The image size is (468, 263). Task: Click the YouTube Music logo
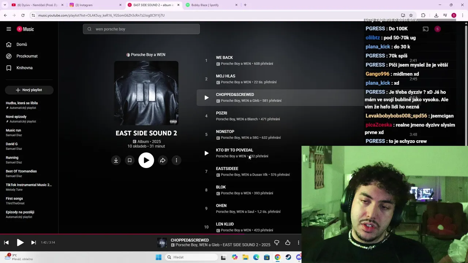click(x=25, y=29)
